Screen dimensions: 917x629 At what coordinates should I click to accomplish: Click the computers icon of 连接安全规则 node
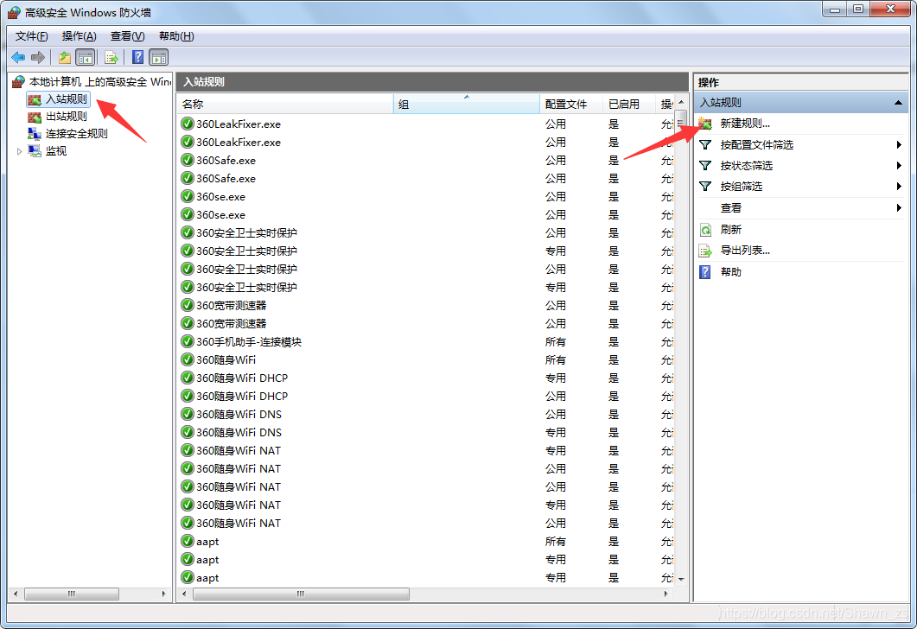pos(35,134)
